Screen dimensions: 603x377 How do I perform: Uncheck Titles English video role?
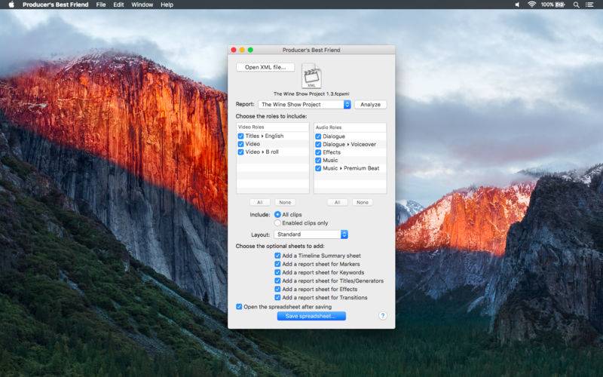tap(240, 136)
